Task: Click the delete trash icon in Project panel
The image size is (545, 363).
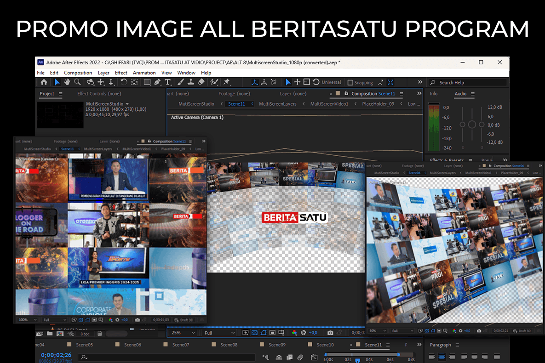Action: pos(100,334)
